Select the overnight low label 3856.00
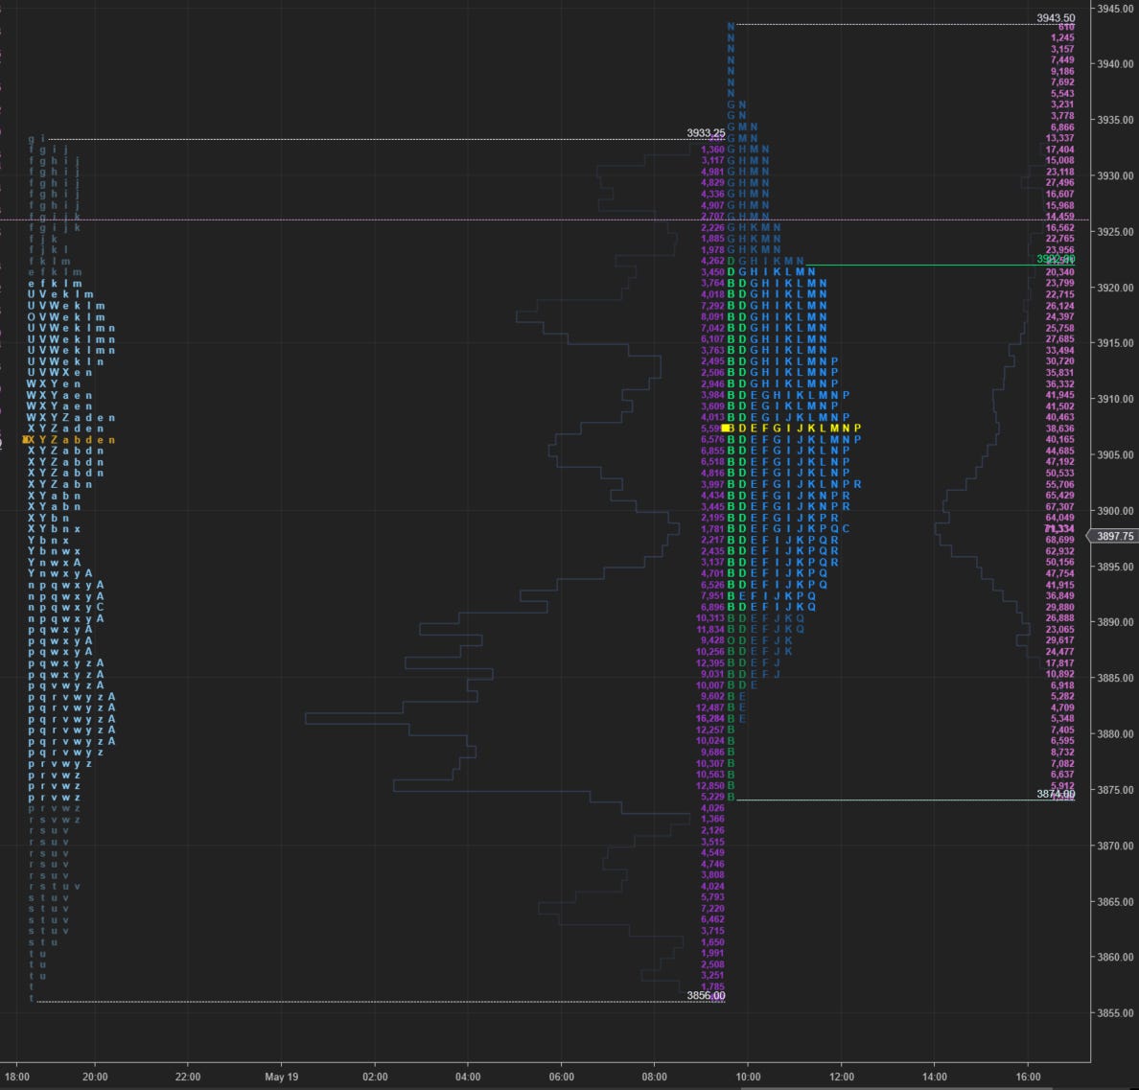1139x1090 pixels. 706,996
